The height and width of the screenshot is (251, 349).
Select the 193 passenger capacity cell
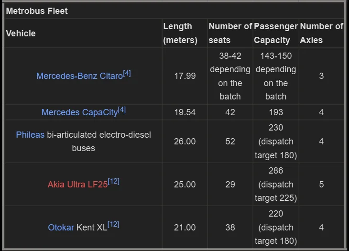click(x=276, y=112)
